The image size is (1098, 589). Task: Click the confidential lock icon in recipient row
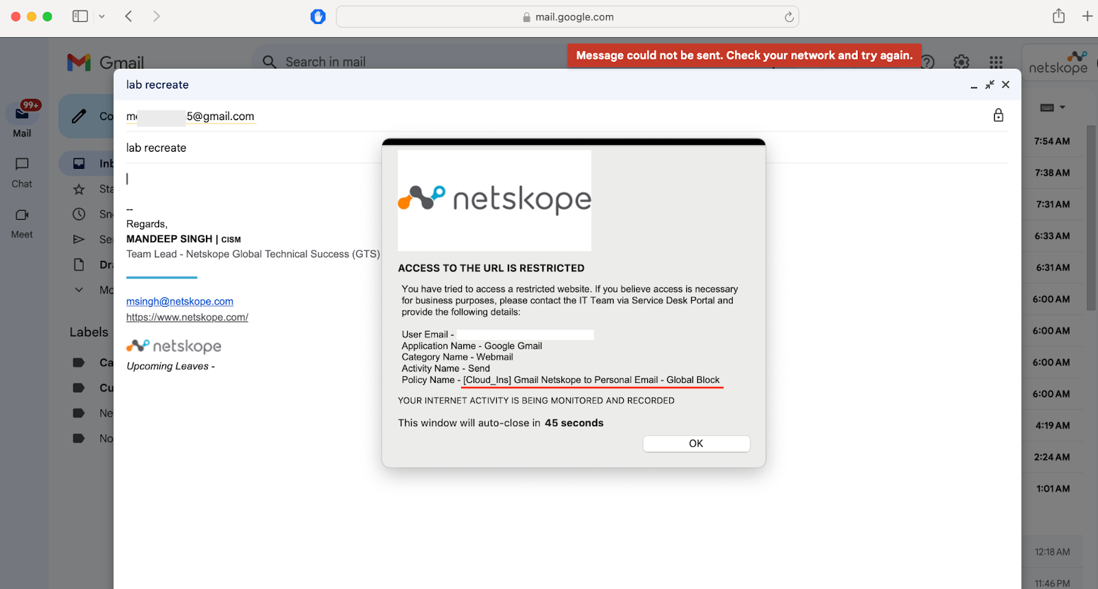click(998, 115)
